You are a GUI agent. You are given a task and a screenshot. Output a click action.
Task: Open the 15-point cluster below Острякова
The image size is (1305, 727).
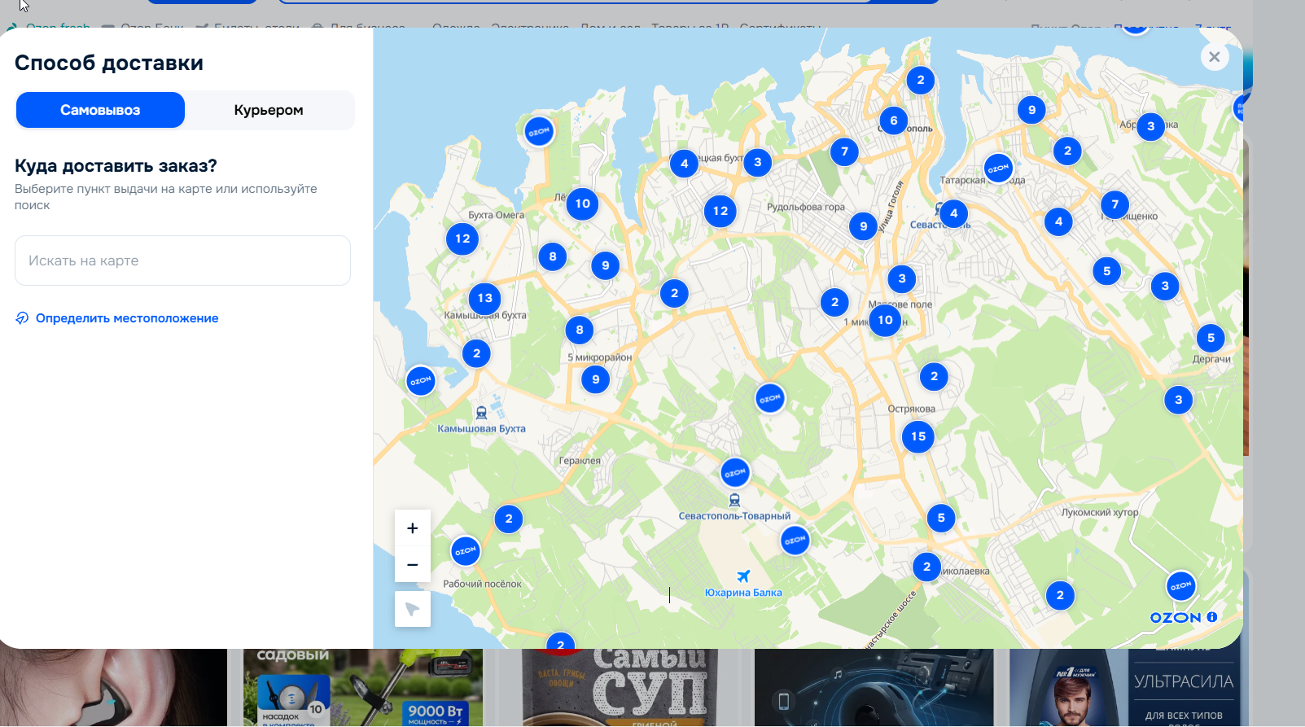pos(918,436)
